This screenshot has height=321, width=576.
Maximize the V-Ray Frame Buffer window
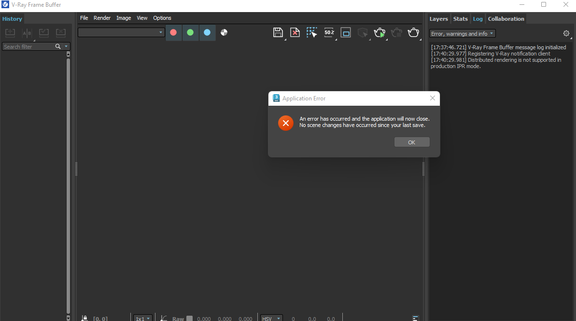(x=544, y=5)
